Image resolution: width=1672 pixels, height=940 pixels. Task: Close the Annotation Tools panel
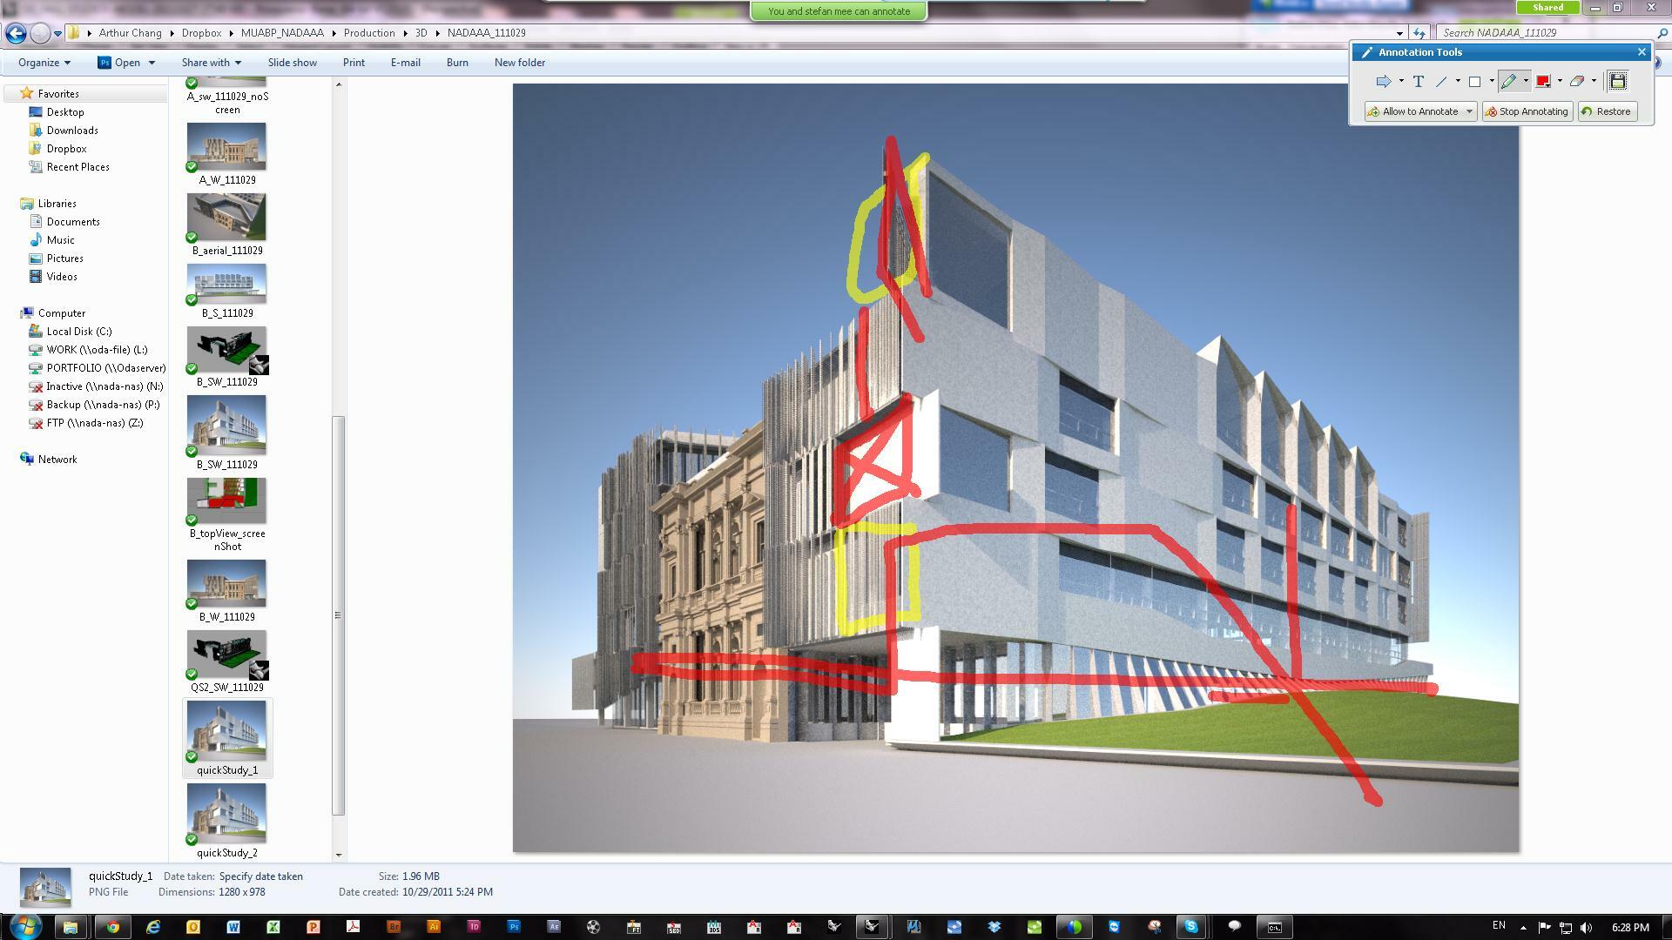point(1642,52)
